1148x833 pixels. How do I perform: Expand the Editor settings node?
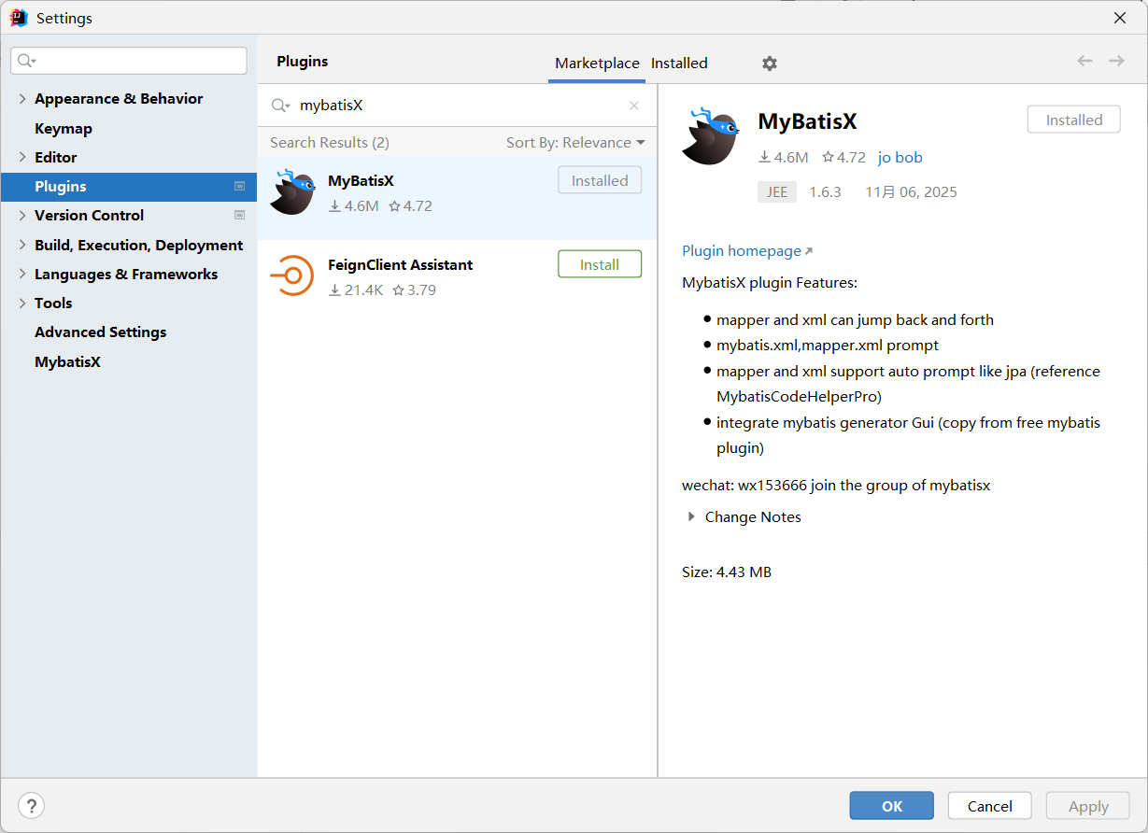(x=22, y=158)
